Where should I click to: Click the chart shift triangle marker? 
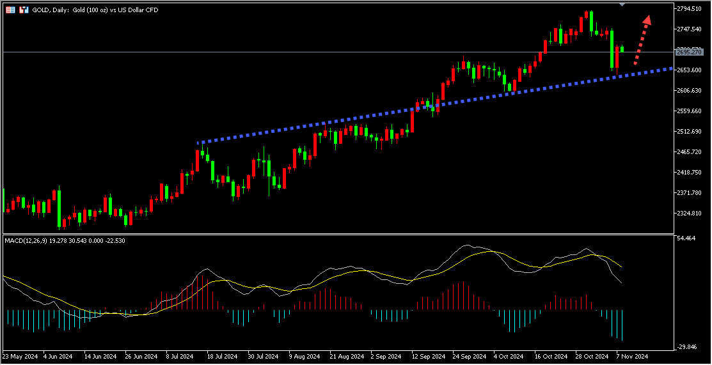click(x=622, y=5)
